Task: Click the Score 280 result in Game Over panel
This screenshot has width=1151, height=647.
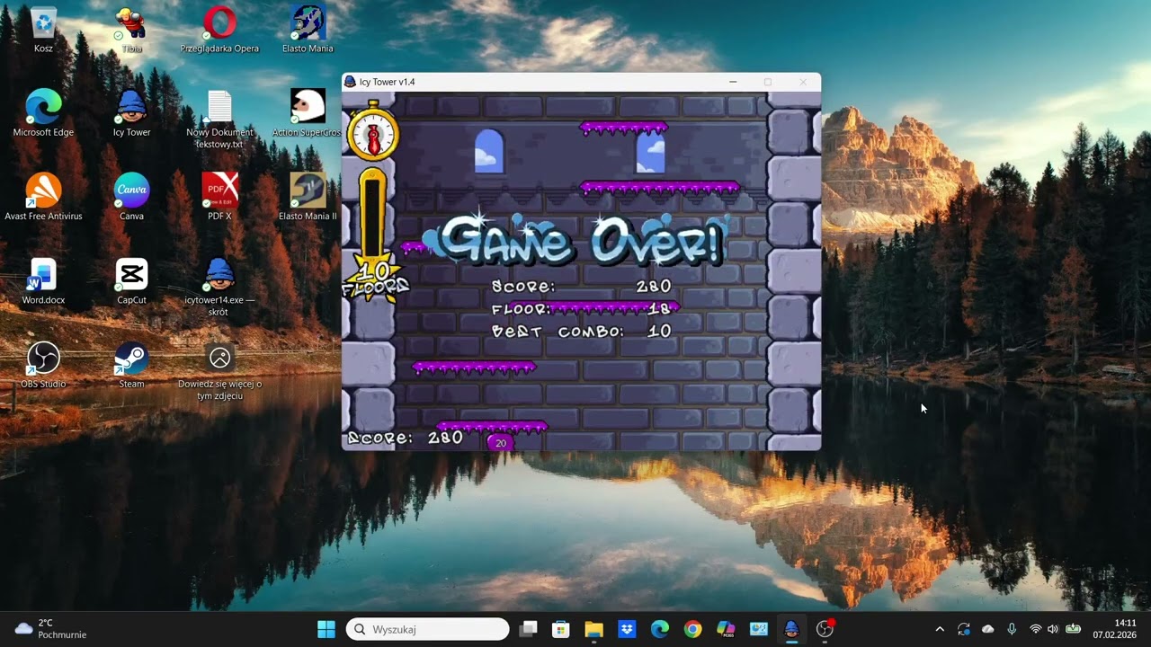Action: click(582, 287)
